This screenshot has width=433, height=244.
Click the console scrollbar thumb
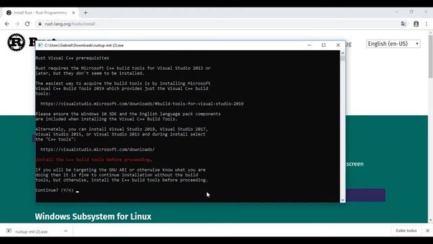[x=343, y=58]
